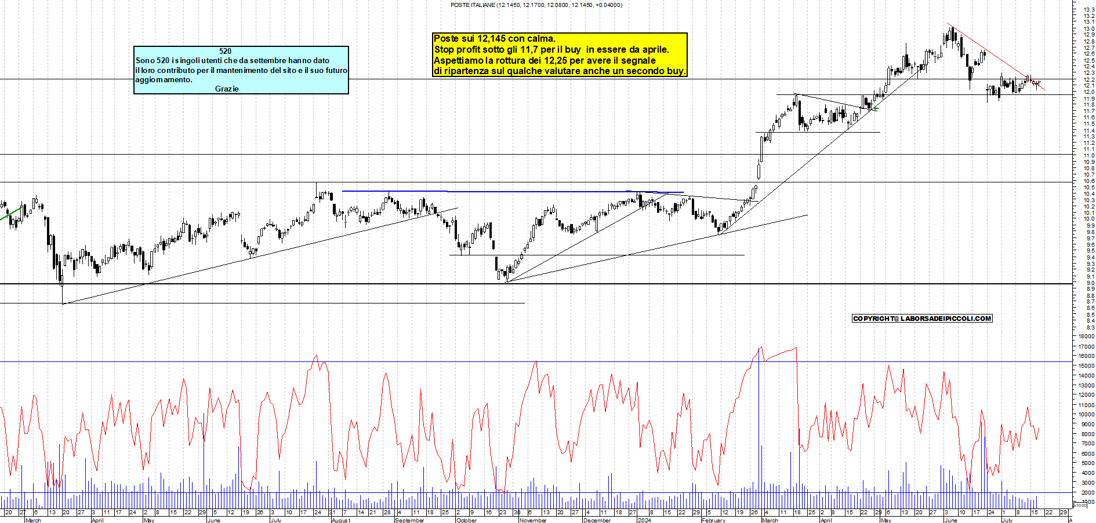Click the 'October' month label on time axis

(x=467, y=520)
